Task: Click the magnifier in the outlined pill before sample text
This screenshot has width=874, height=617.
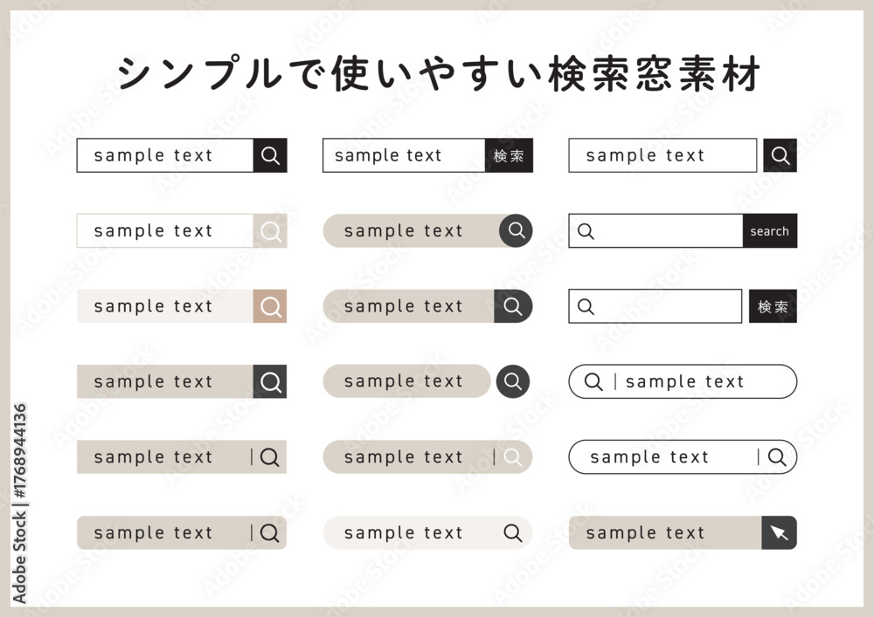Action: [x=593, y=381]
